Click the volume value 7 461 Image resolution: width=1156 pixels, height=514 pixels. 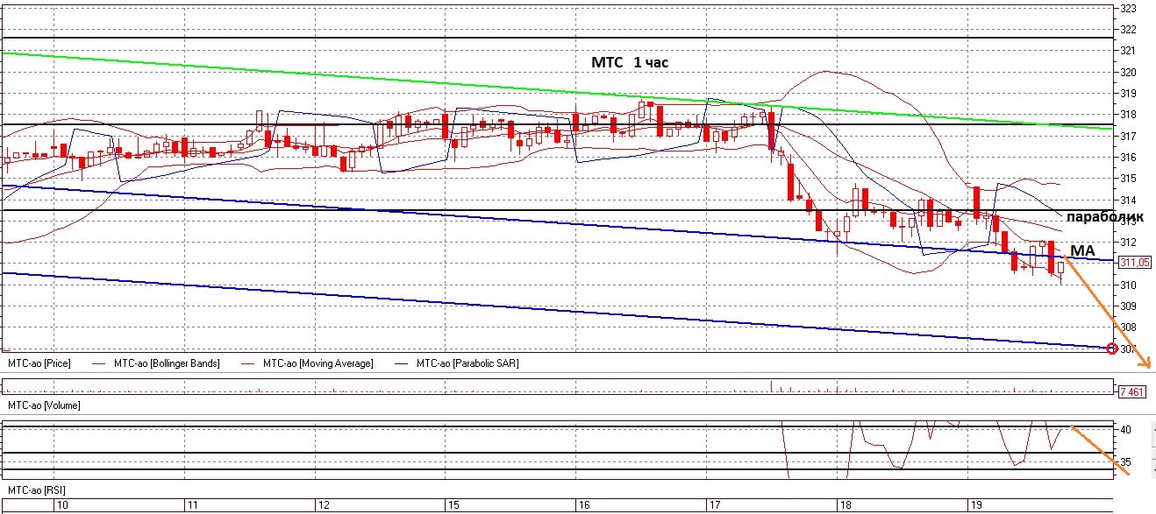click(1133, 391)
